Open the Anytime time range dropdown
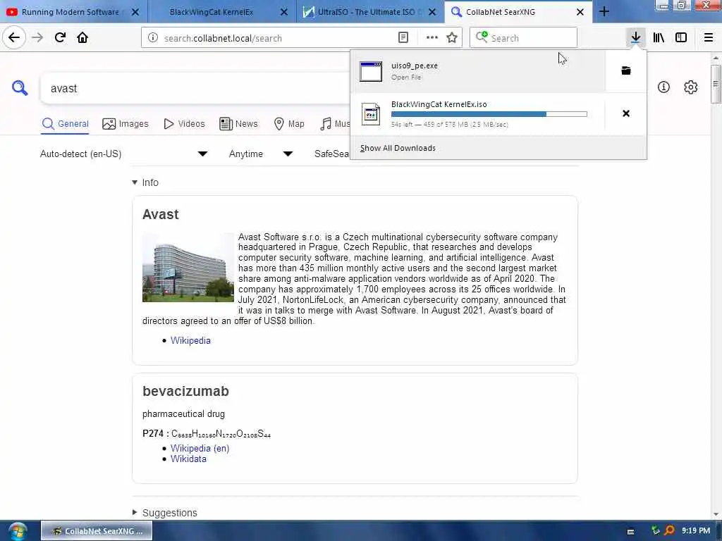This screenshot has height=541, width=722. [261, 154]
